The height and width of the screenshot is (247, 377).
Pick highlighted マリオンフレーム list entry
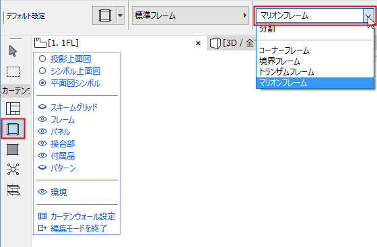click(315, 83)
